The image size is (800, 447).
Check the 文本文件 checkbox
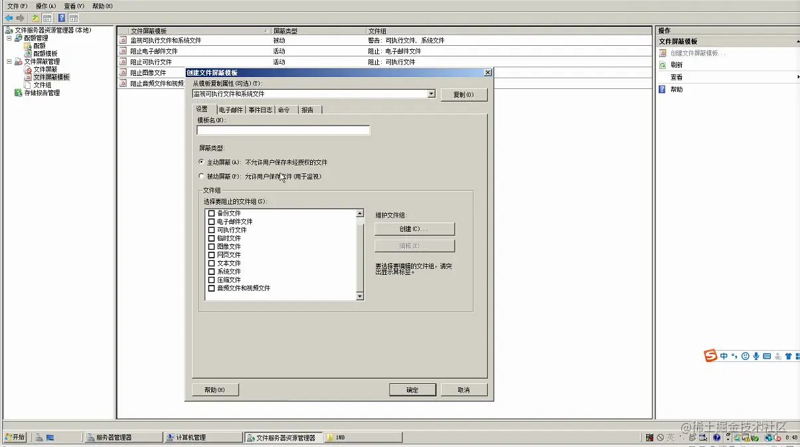coord(212,264)
